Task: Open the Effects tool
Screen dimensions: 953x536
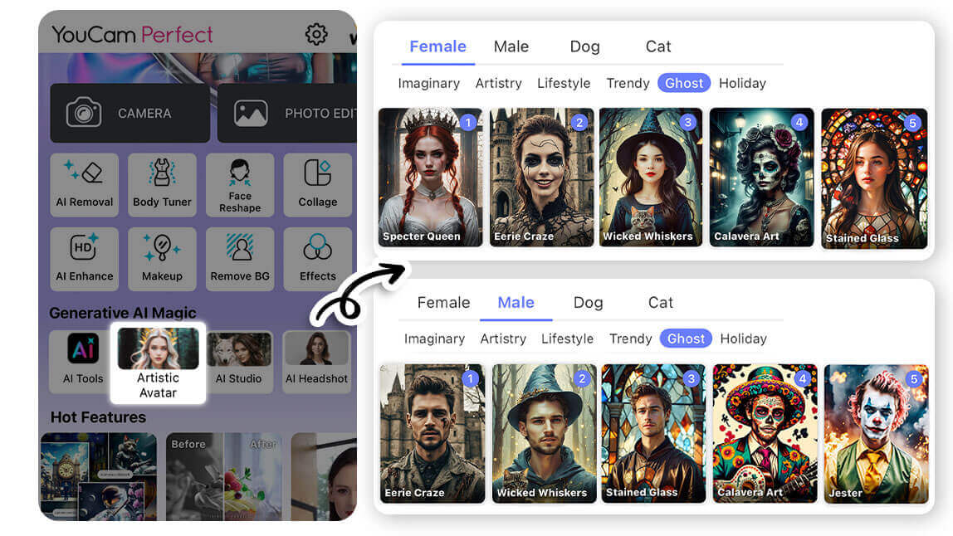Action: [317, 259]
